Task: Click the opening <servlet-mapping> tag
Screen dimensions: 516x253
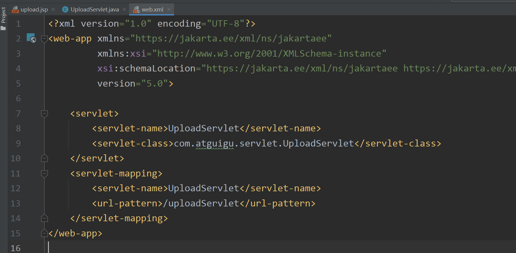Action: 116,173
